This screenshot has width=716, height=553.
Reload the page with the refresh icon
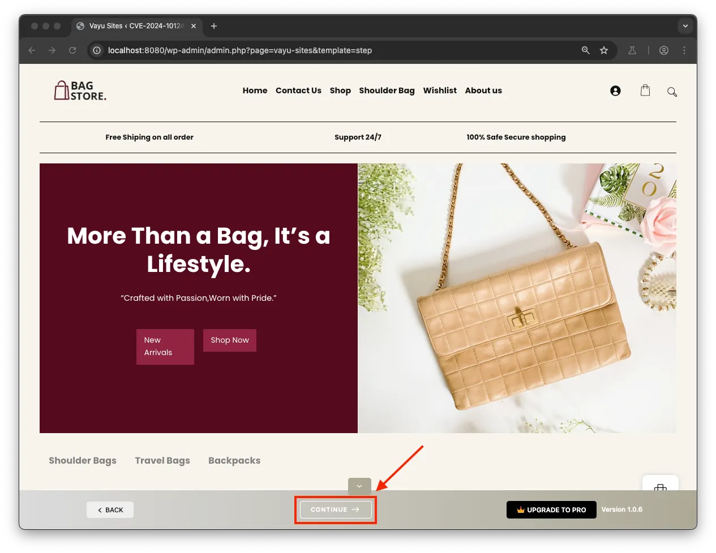tap(72, 50)
